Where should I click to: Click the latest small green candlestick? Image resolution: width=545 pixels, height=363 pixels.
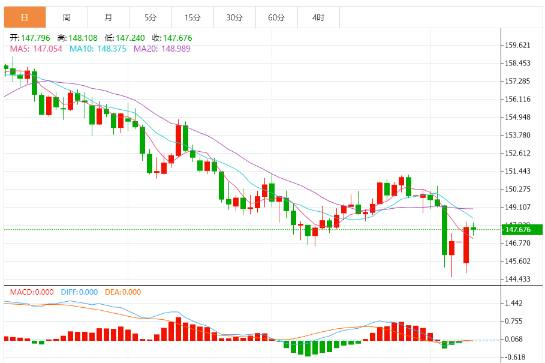(473, 229)
